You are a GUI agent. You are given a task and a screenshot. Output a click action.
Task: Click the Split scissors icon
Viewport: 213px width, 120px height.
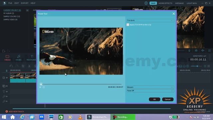coord(29,66)
